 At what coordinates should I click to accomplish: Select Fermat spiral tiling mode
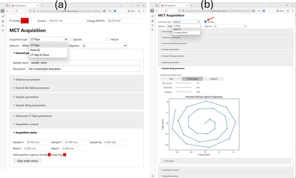192,79
